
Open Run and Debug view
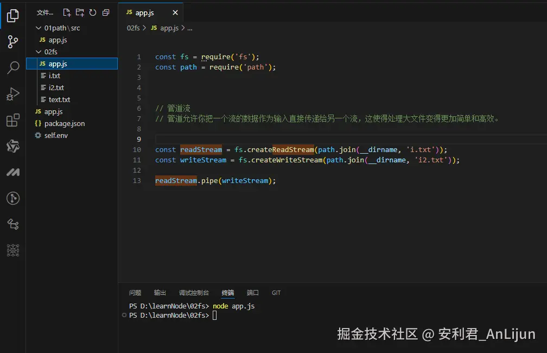pyautogui.click(x=13, y=94)
